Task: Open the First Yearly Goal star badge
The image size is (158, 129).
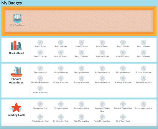Action: point(123,117)
